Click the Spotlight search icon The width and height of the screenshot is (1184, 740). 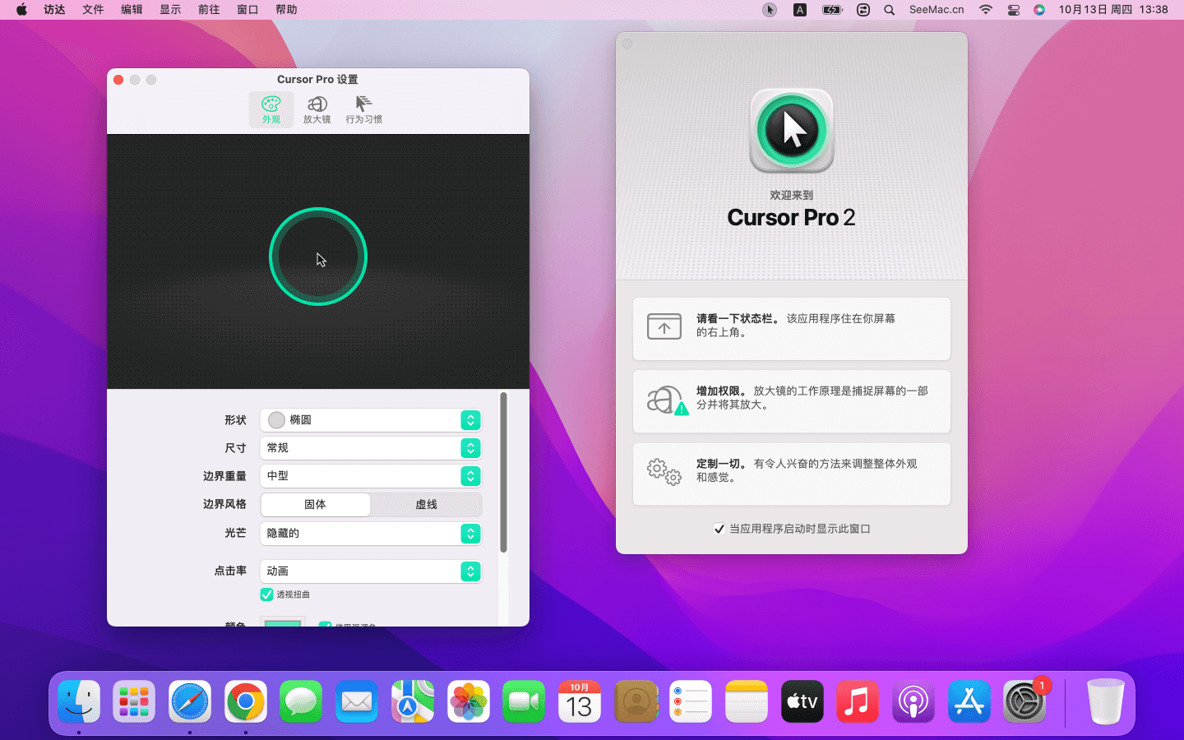(889, 10)
